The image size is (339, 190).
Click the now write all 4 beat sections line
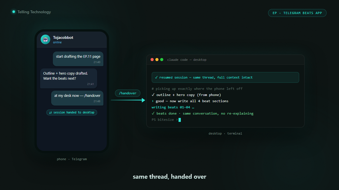pos(190,101)
